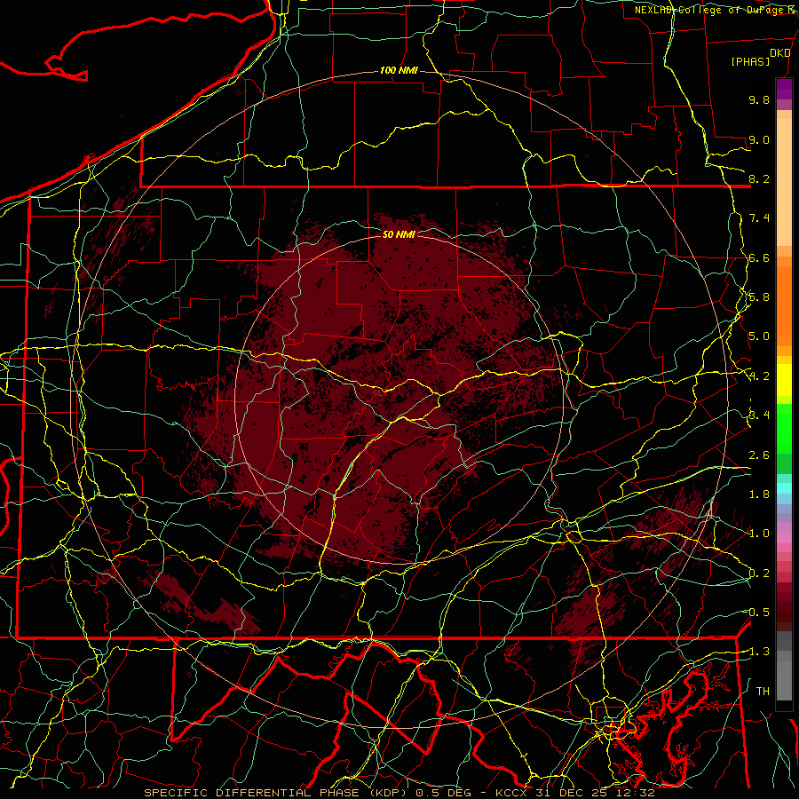Click the 1.0 scale value
Viewport: 799px width, 799px height.
[x=759, y=534]
